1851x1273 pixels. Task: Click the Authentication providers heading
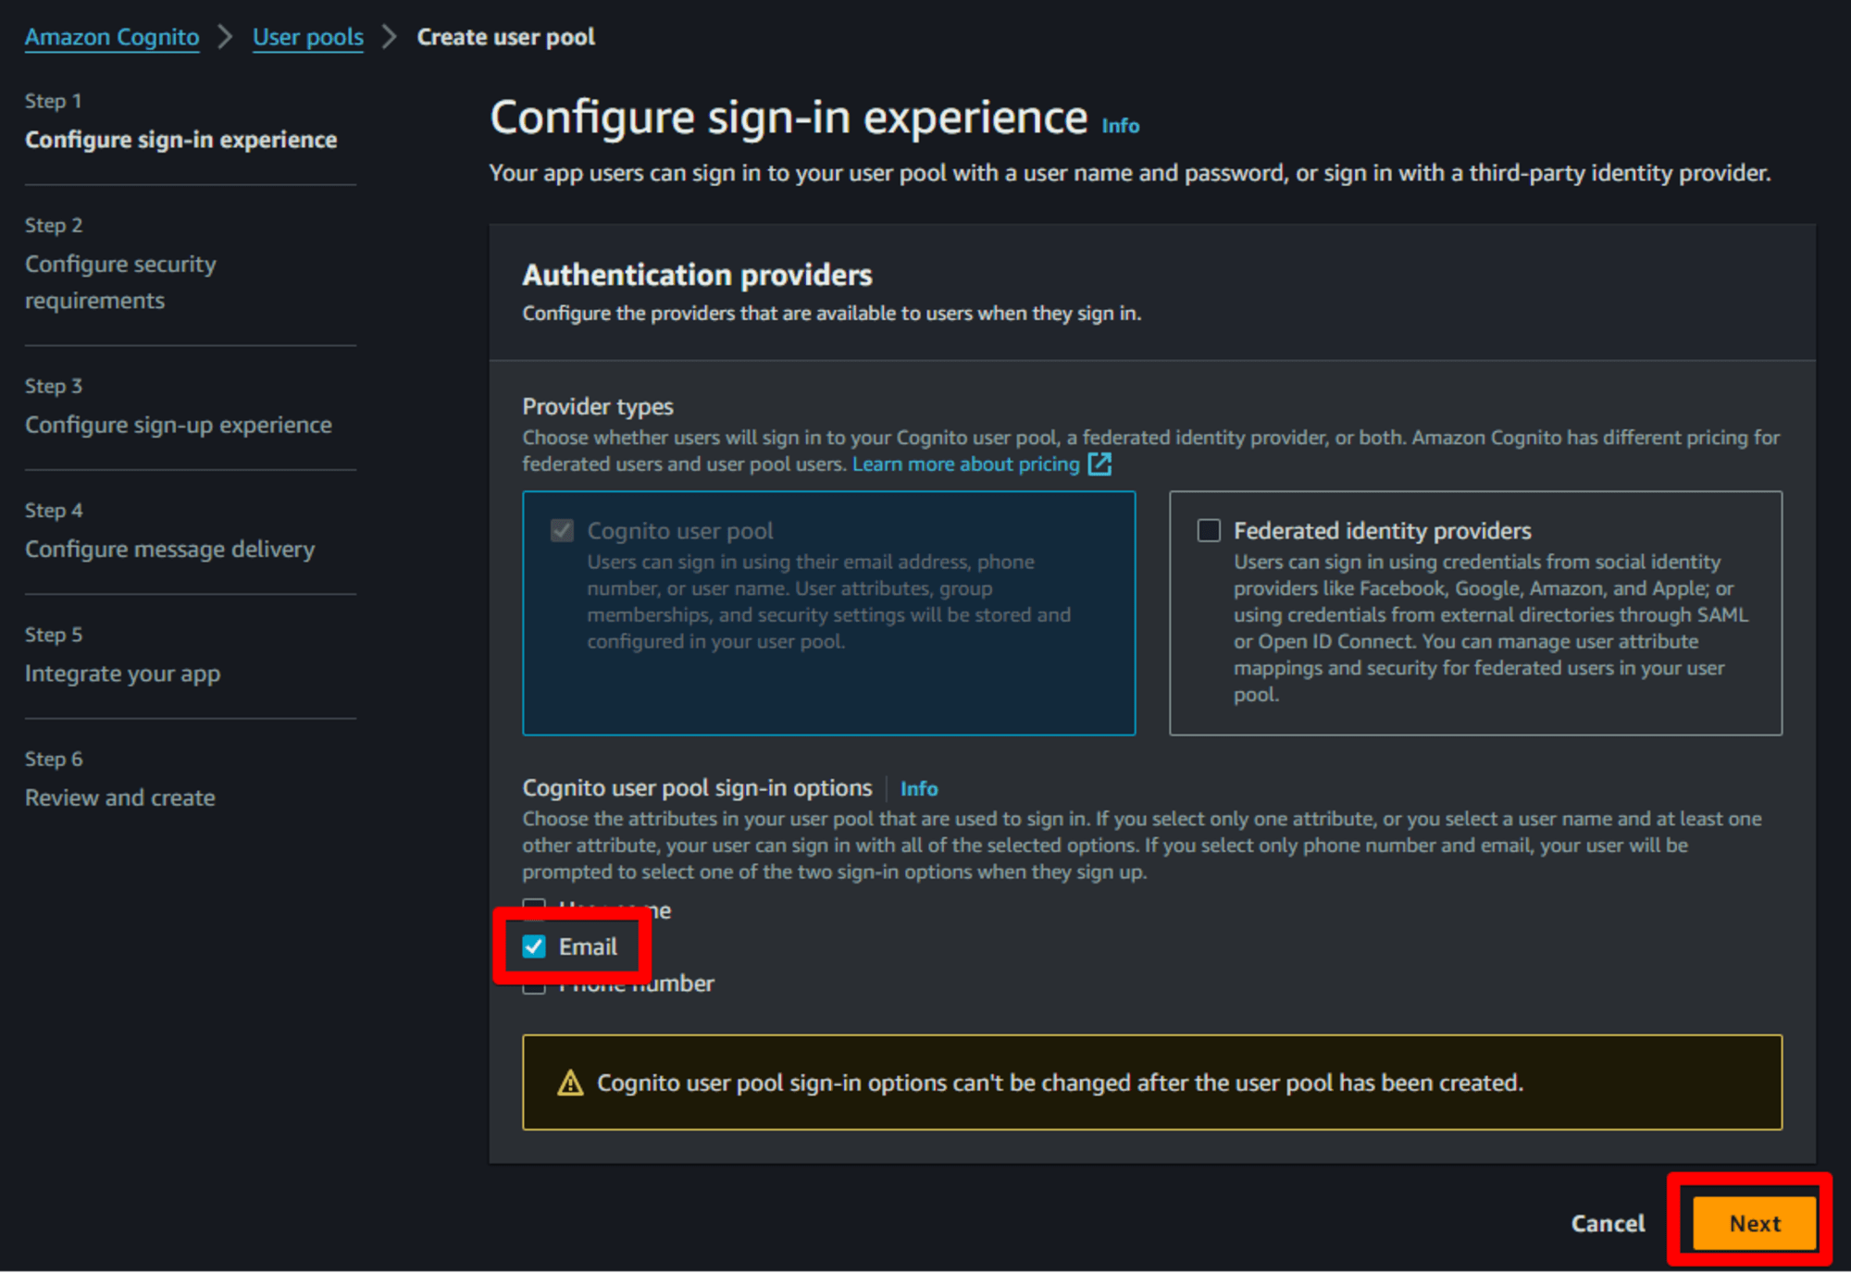697,275
